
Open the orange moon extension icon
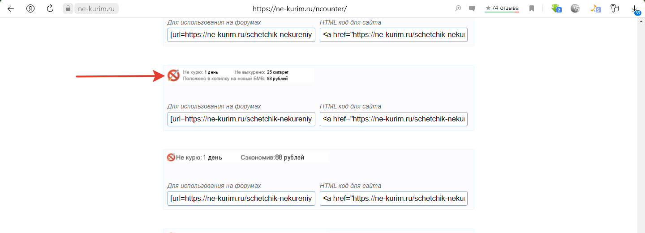(x=595, y=8)
